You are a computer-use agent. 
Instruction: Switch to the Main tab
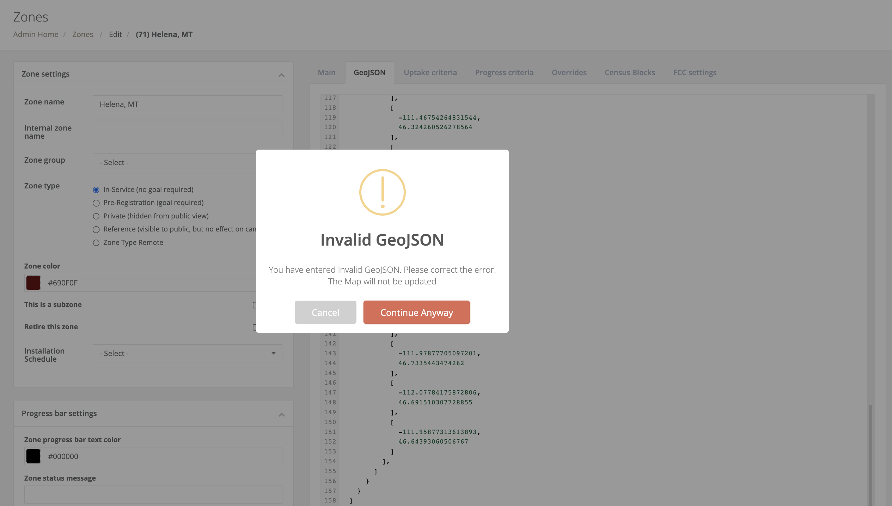[x=326, y=72]
